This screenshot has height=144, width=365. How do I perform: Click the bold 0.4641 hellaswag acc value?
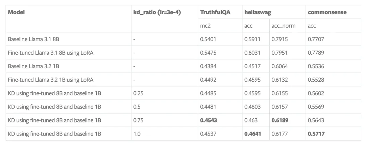point(252,134)
